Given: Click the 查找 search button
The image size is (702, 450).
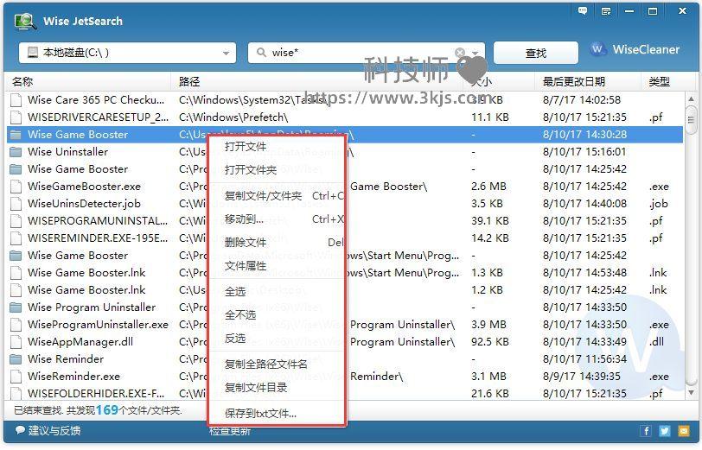Looking at the screenshot, I should (x=535, y=54).
